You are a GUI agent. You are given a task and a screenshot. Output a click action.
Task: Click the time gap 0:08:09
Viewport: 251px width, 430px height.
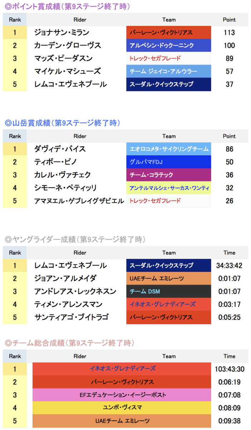click(x=229, y=408)
